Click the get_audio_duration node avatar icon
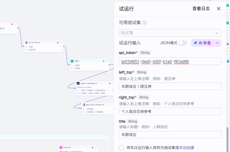The width and height of the screenshot is (230, 152). [x=84, y=105]
